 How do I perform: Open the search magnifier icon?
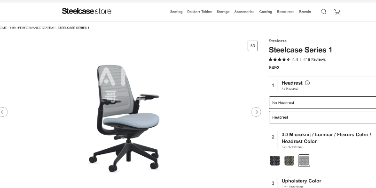tap(324, 12)
